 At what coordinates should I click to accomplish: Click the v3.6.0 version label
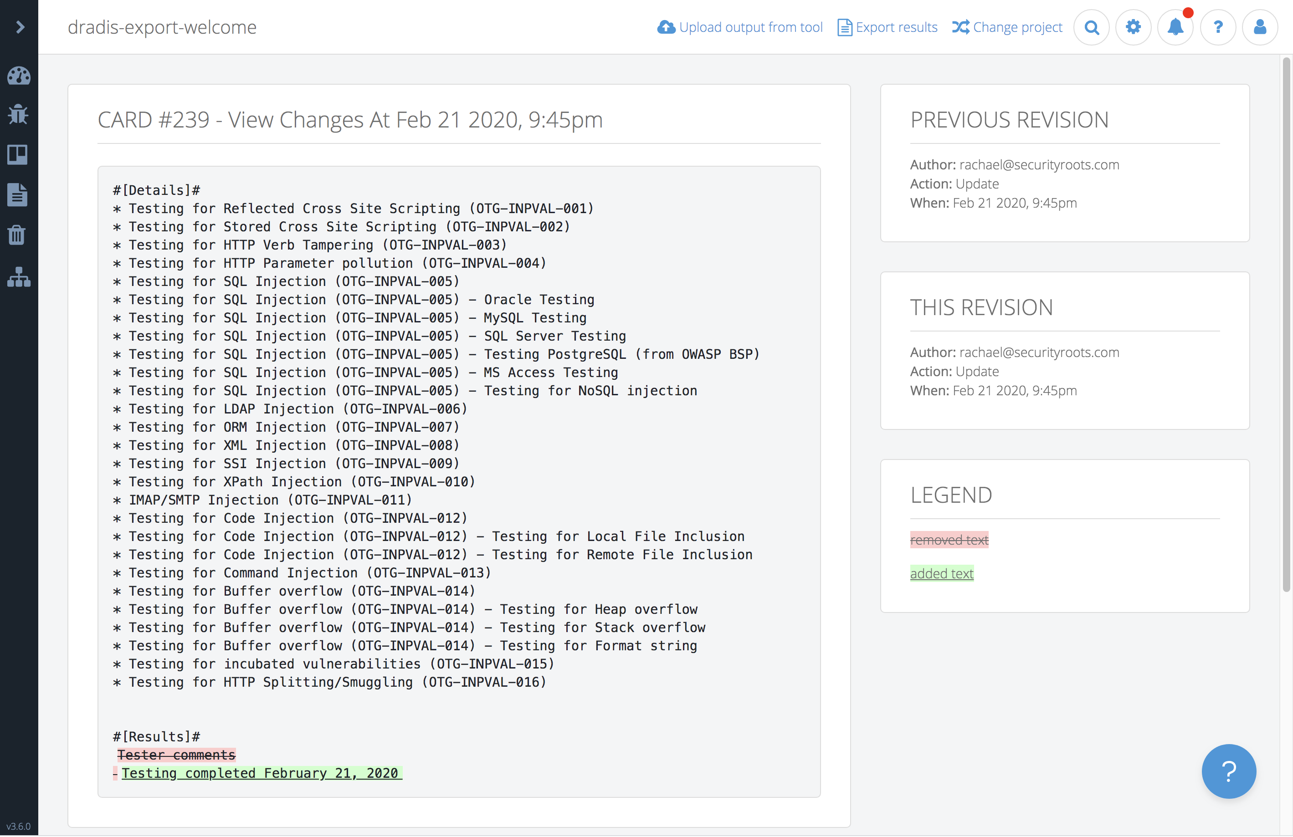[x=19, y=826]
